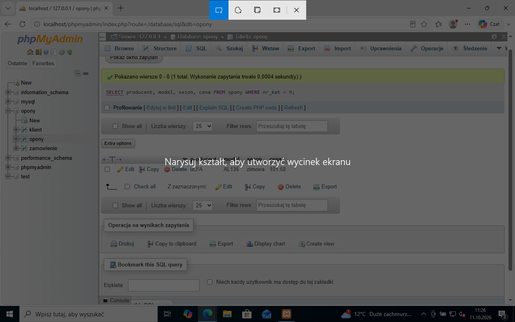
Task: Click the log out door icon
Action: click(x=38, y=52)
